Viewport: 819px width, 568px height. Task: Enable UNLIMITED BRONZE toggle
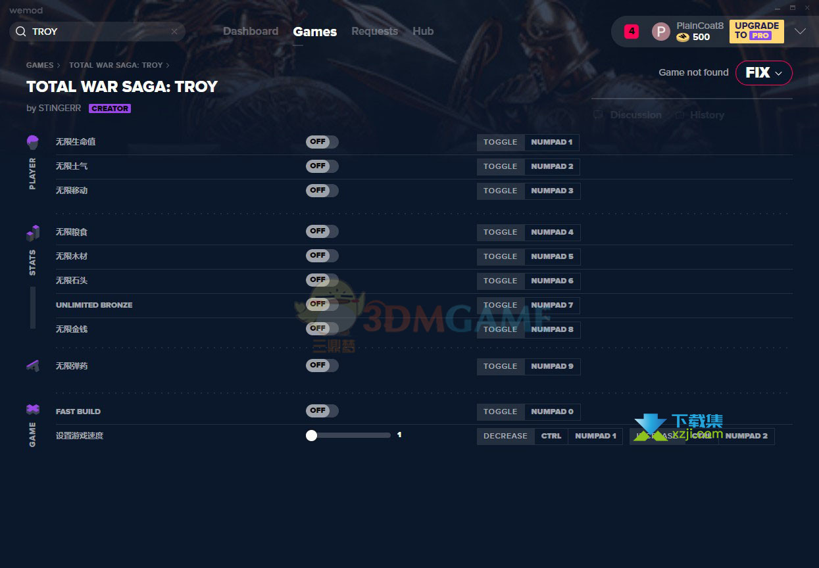pyautogui.click(x=322, y=304)
